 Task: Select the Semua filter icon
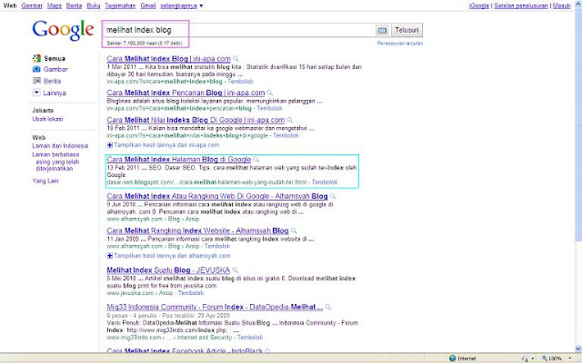tap(36, 58)
